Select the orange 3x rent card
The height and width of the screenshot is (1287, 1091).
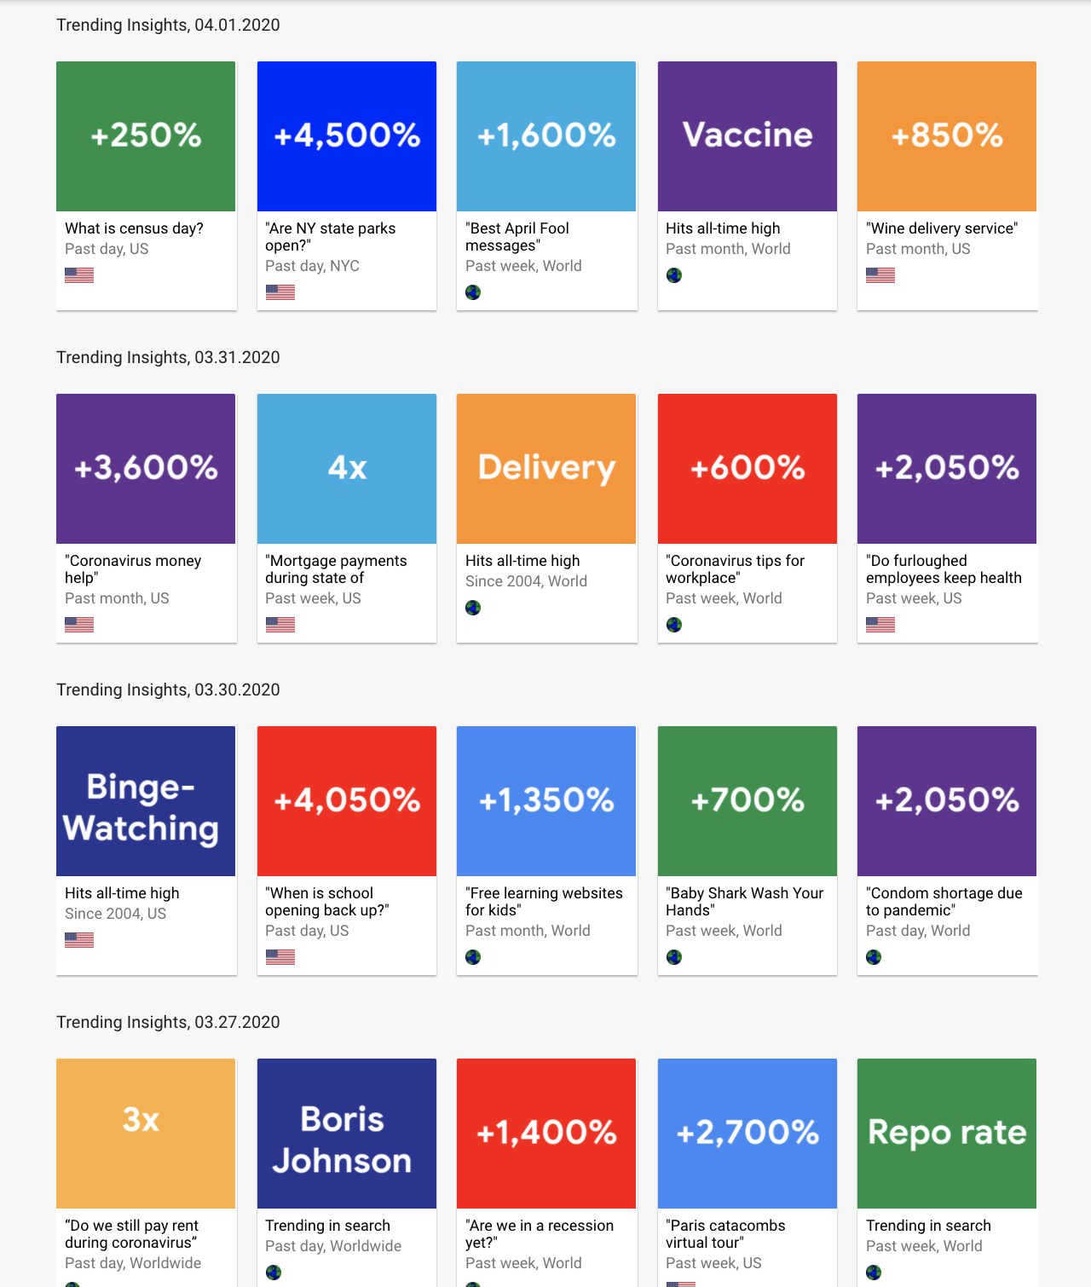point(146,1133)
